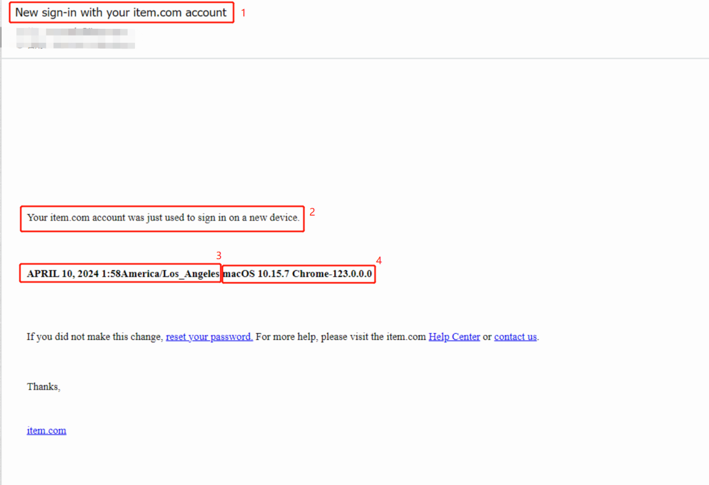The width and height of the screenshot is (709, 485).
Task: Click the "reset your password." link
Action: 209,337
